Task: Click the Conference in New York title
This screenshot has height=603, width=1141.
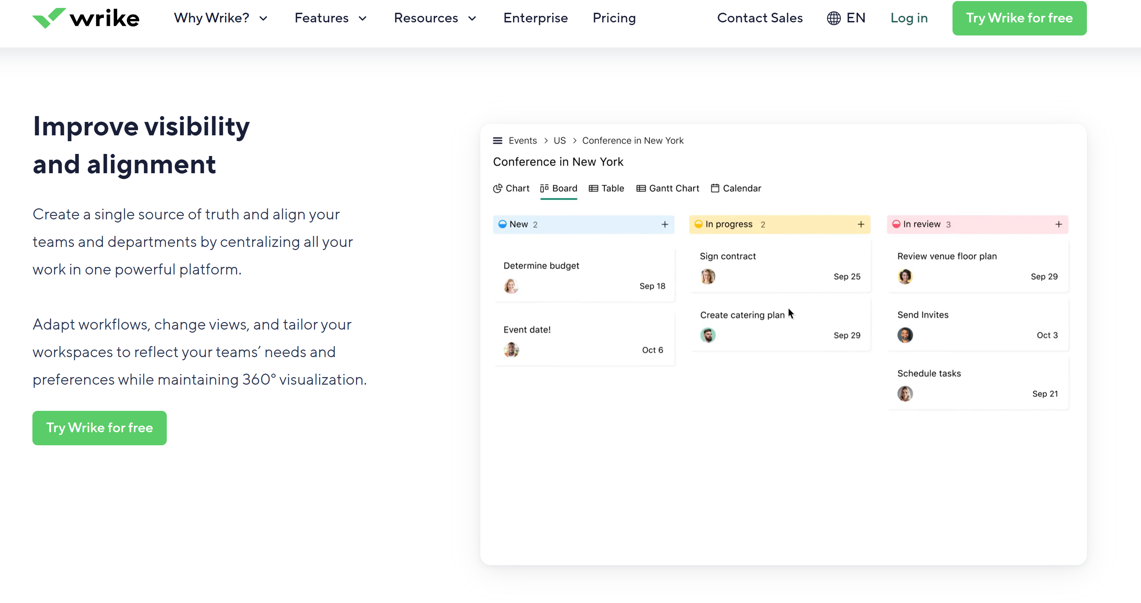Action: coord(558,162)
